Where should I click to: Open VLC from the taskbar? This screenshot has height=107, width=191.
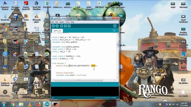click(30, 104)
